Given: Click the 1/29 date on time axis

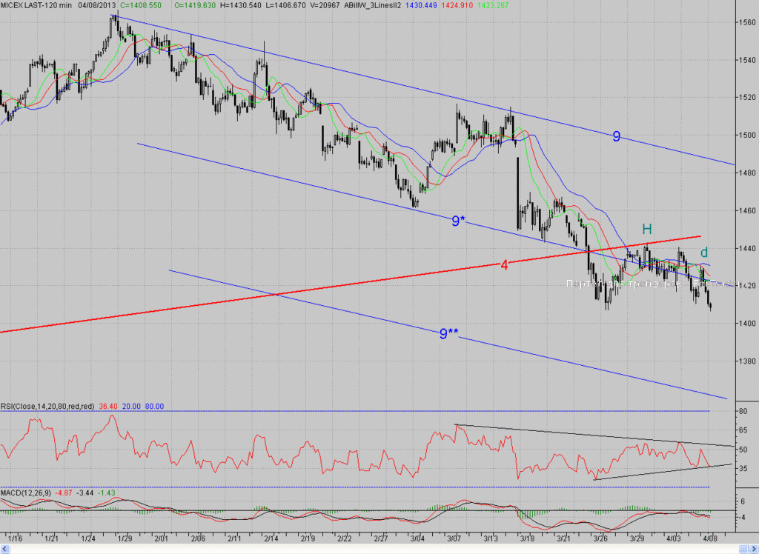Looking at the screenshot, I should coord(125,538).
